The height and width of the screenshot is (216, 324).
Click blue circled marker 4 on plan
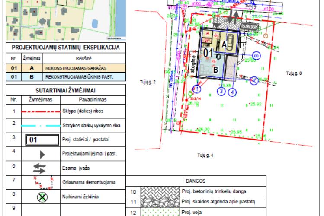coord(232,92)
